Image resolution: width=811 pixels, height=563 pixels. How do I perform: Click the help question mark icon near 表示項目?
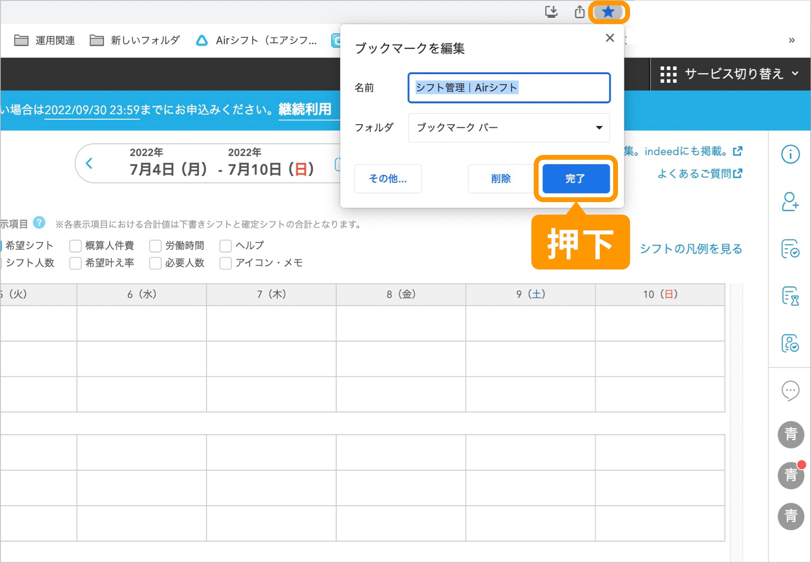pyautogui.click(x=39, y=222)
